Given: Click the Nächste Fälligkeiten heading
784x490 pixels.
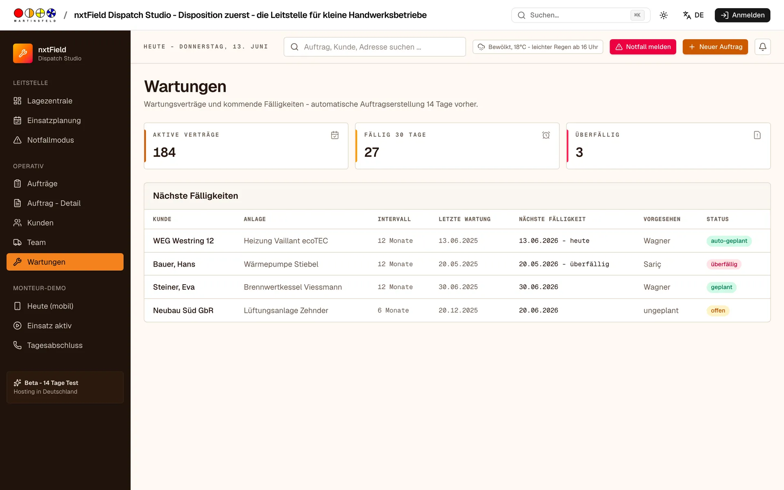Looking at the screenshot, I should [196, 196].
